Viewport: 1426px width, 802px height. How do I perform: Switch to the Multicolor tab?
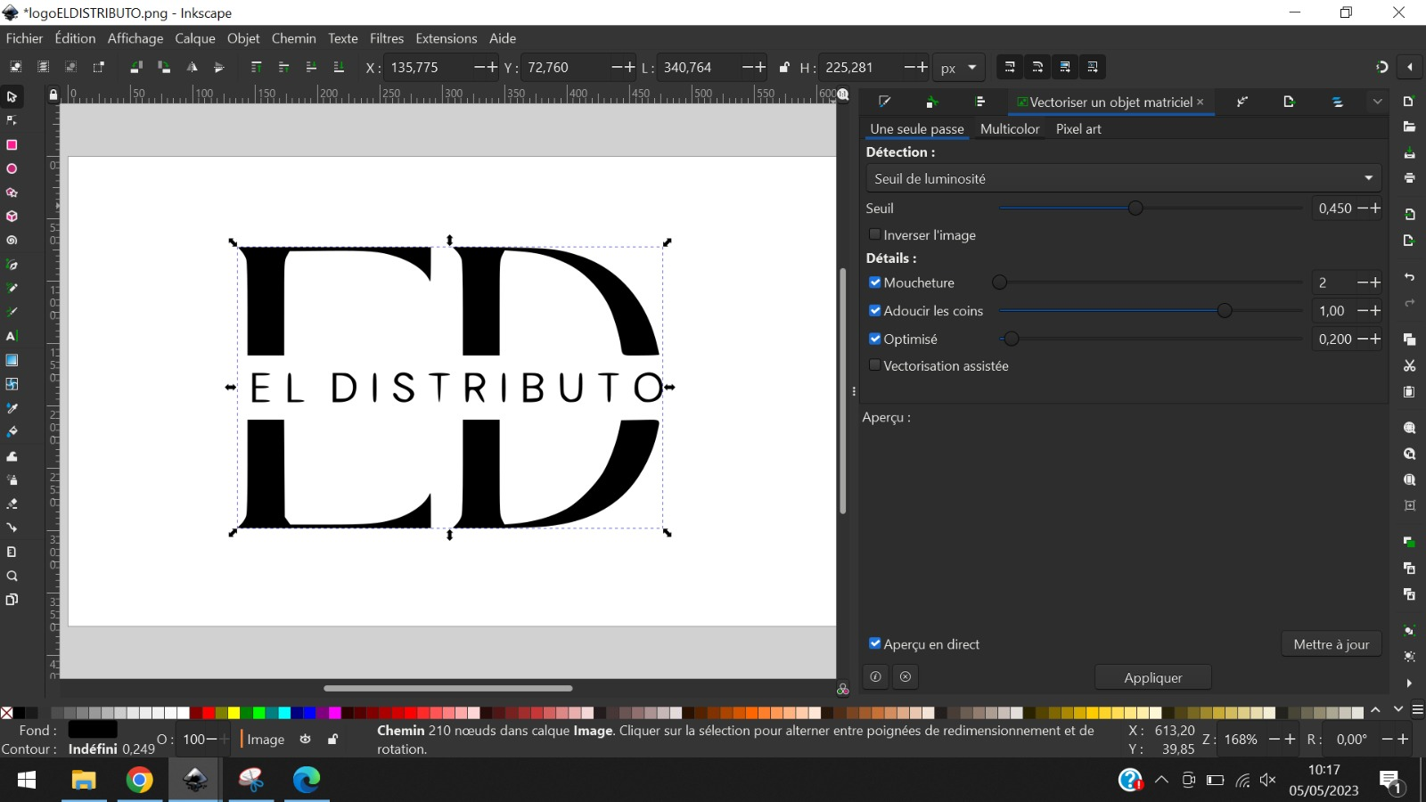click(1010, 129)
